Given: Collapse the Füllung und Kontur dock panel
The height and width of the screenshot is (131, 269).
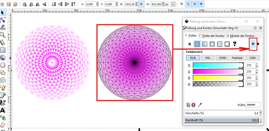Looking at the screenshot, I should [x=255, y=28].
